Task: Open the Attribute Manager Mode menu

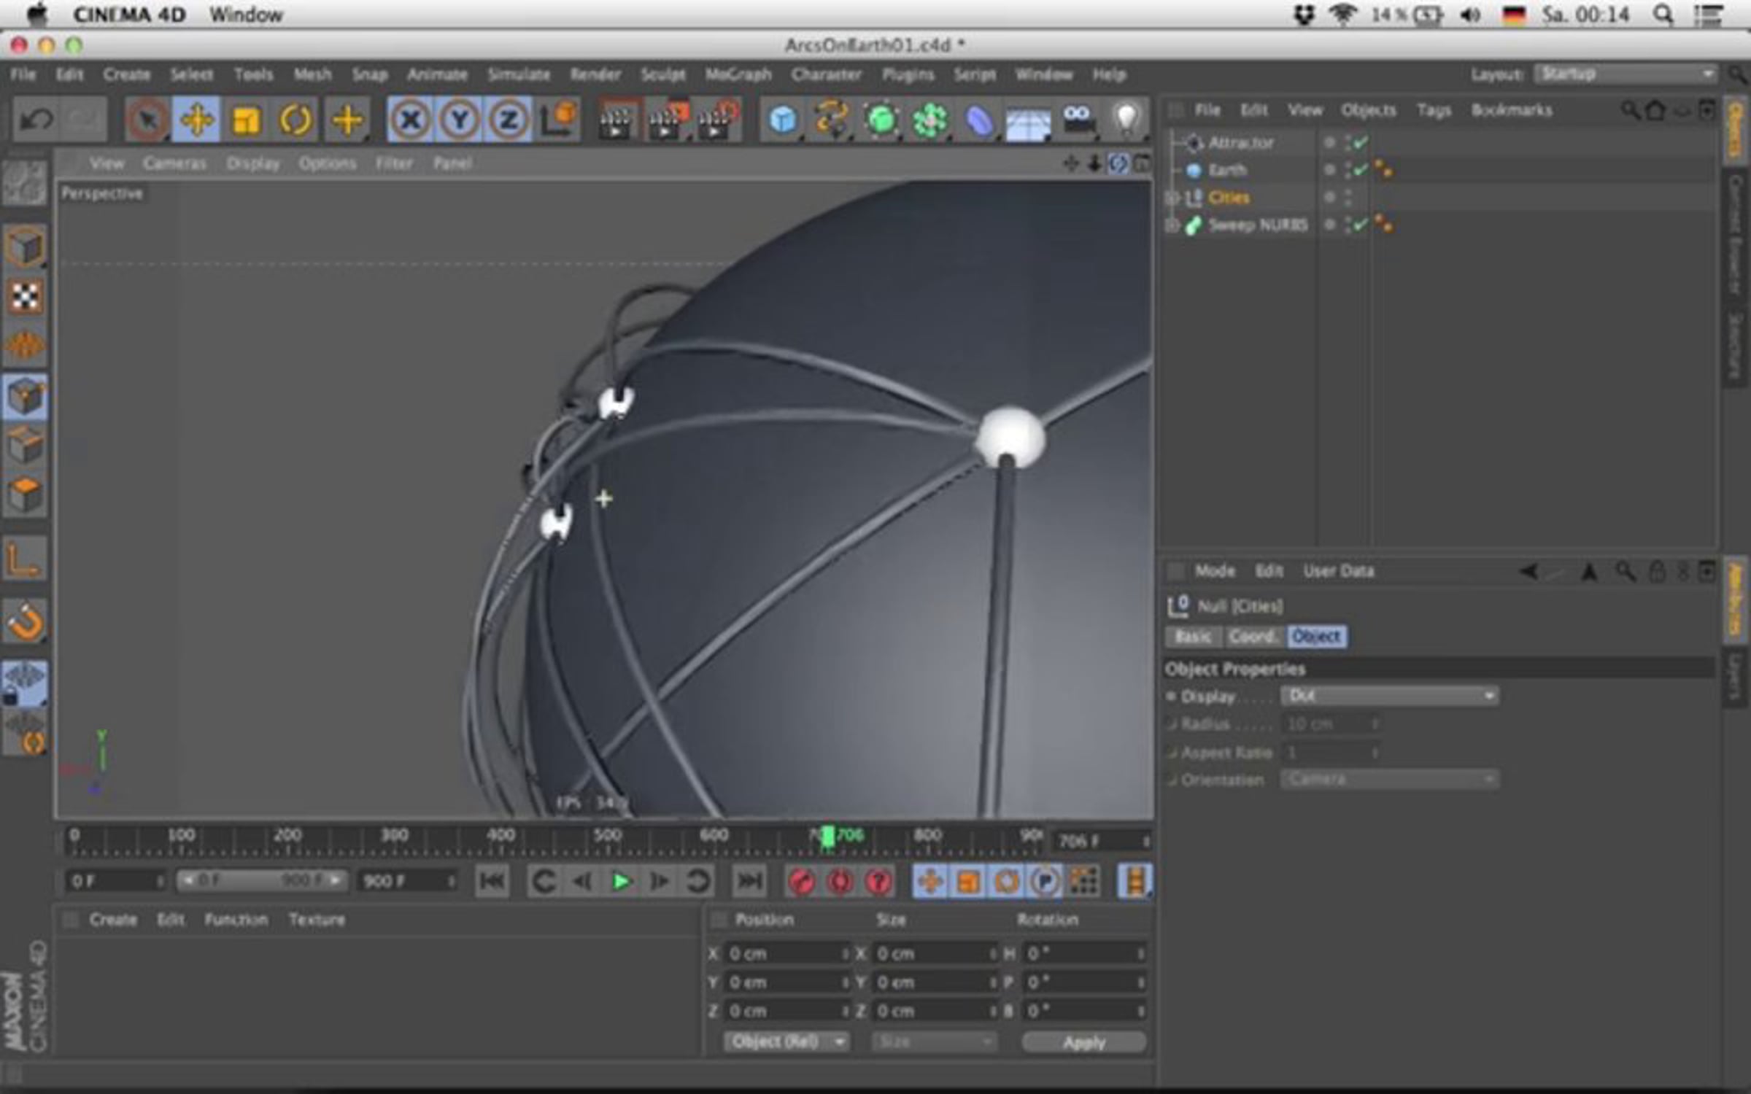Action: tap(1215, 571)
